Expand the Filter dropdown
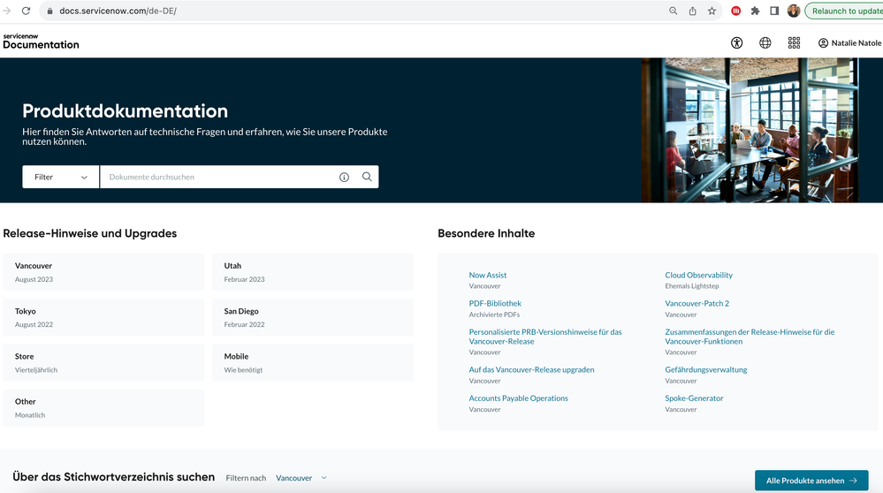 (61, 177)
